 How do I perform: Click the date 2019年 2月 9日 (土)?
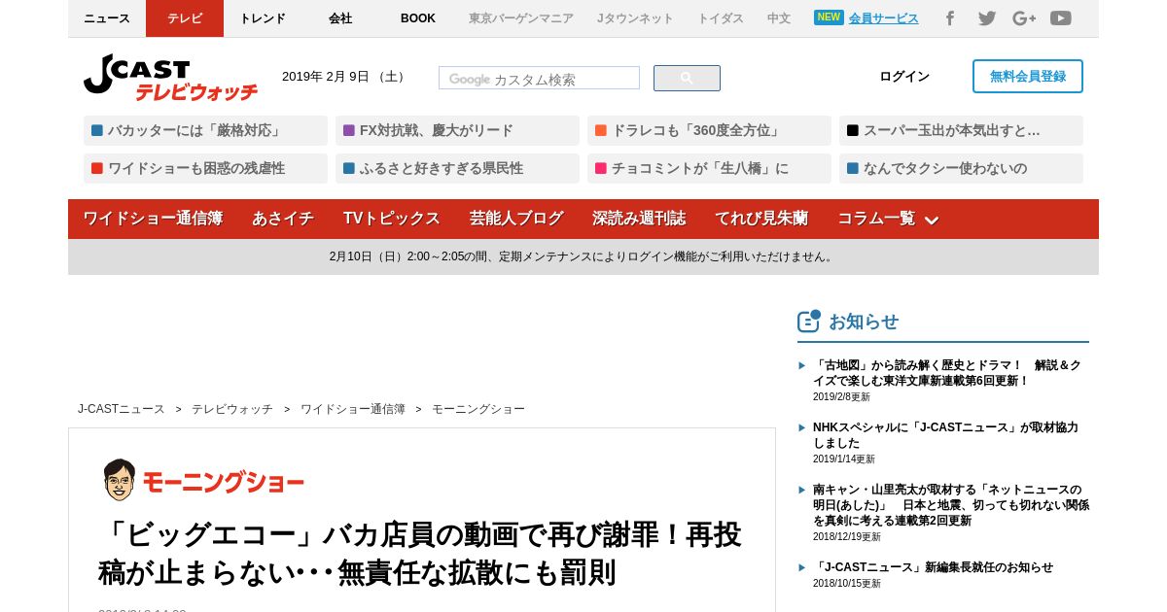[346, 77]
